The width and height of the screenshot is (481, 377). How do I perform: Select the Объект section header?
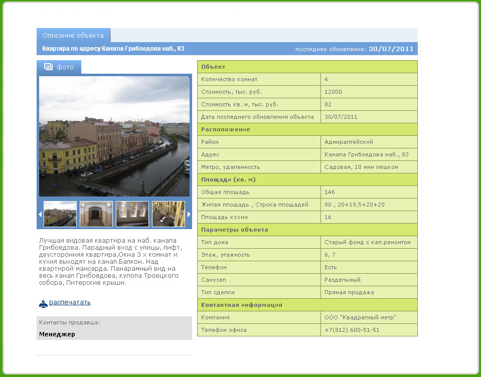tap(307, 67)
